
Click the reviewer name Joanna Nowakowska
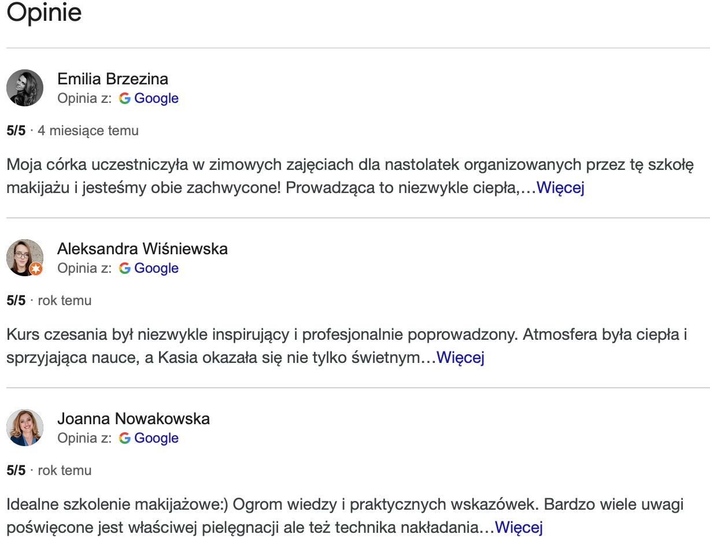[x=134, y=418]
